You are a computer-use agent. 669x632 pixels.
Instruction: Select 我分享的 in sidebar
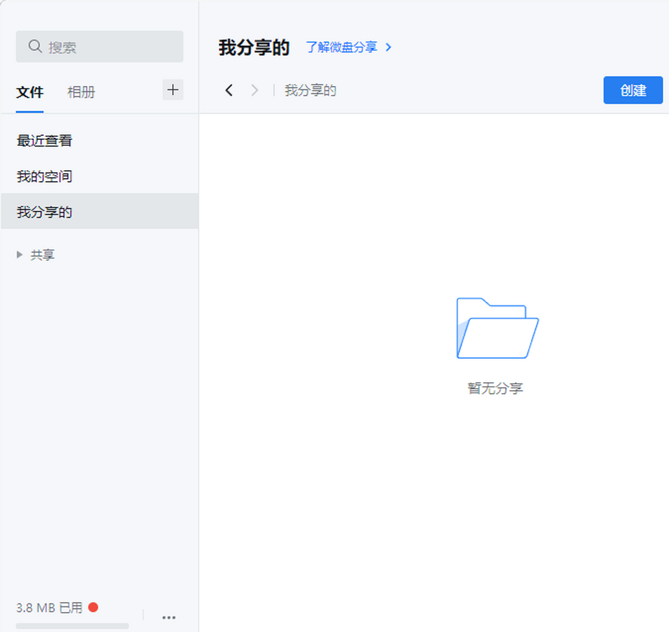(100, 211)
